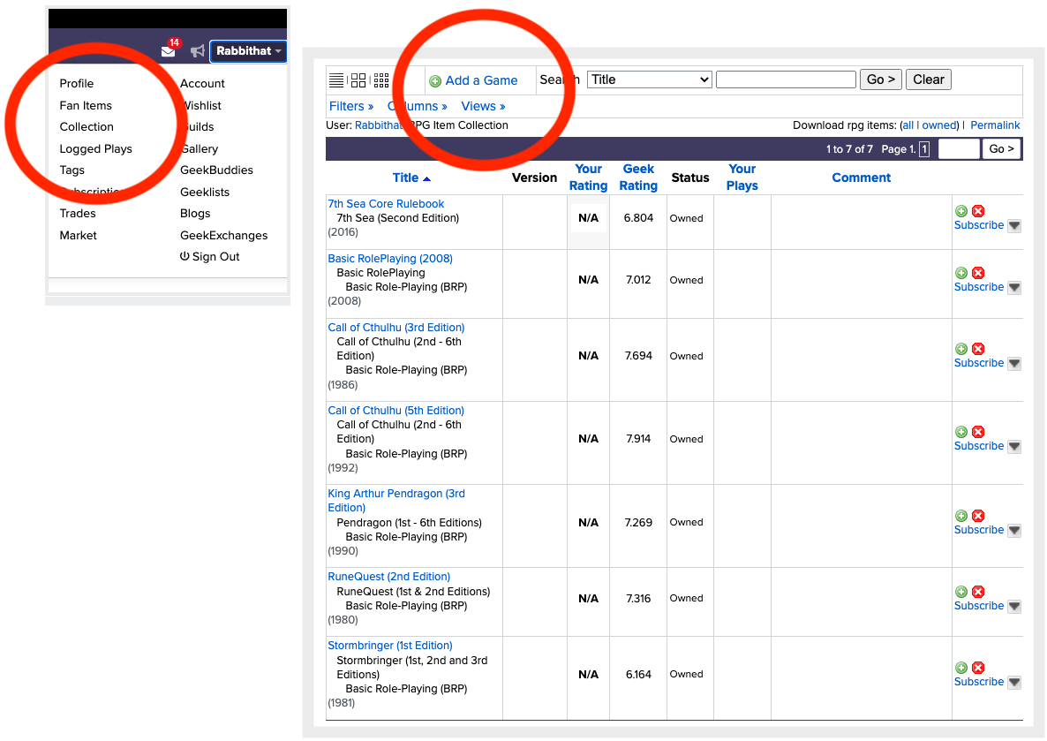Image resolution: width=1047 pixels, height=741 pixels.
Task: Sort by the Geek Rating column header
Action: click(x=638, y=178)
